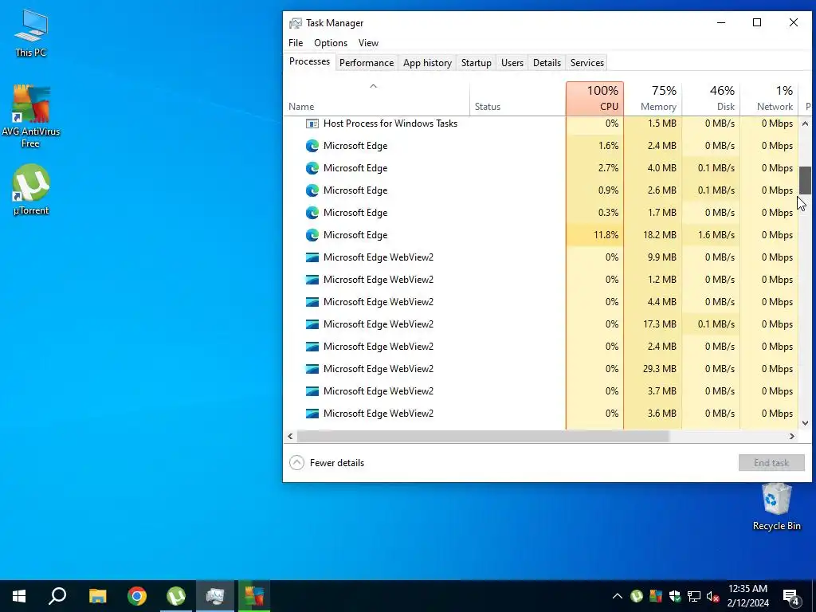Image resolution: width=816 pixels, height=612 pixels.
Task: Click the 1.6 MB/s disk value
Action: click(x=716, y=235)
